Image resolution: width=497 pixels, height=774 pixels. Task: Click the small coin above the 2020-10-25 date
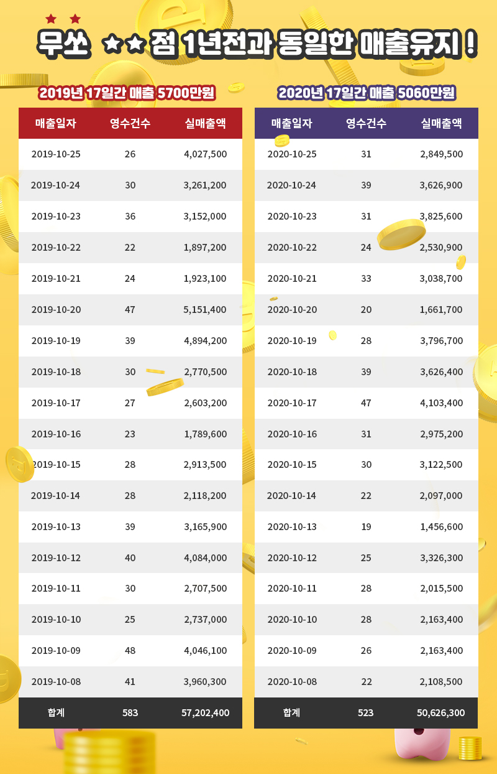tap(282, 140)
